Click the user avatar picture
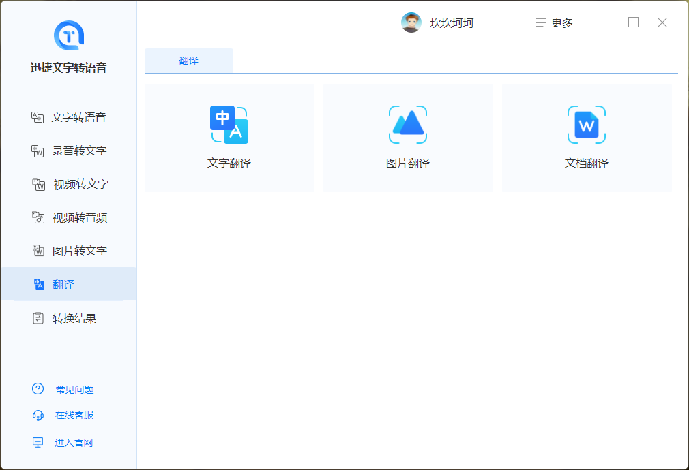This screenshot has width=689, height=470. [411, 22]
